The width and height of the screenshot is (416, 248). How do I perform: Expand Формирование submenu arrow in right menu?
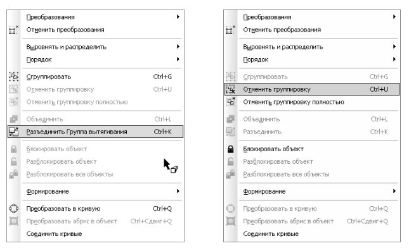tap(394, 191)
